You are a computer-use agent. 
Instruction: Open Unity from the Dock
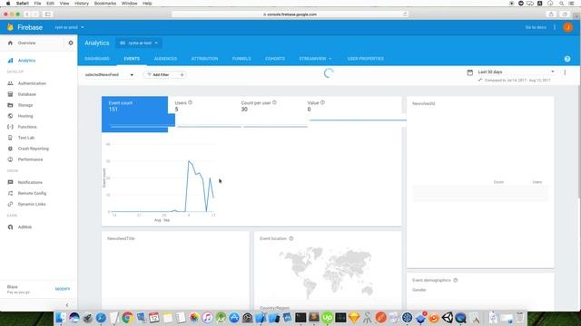coord(448,318)
